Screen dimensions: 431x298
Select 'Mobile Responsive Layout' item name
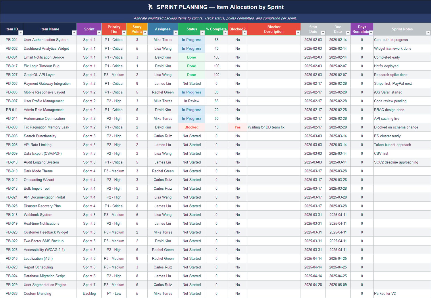coord(50,92)
